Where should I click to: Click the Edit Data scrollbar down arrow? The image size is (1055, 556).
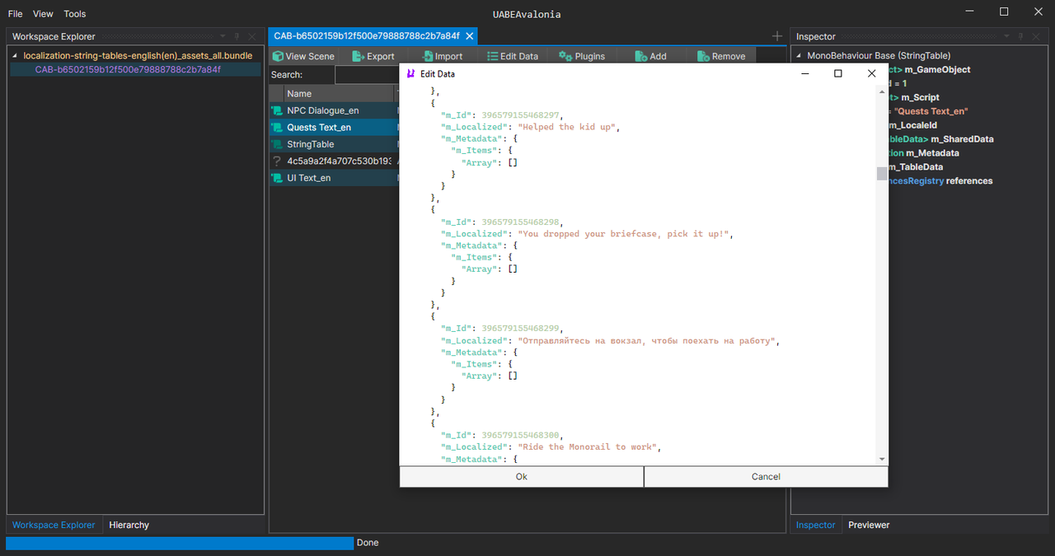pos(882,459)
